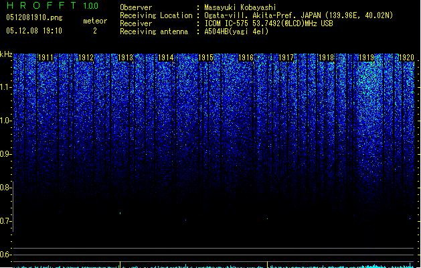
Task: Click receiver value ICOM IC-575 53.7492 MHz USB
Action: [x=268, y=23]
